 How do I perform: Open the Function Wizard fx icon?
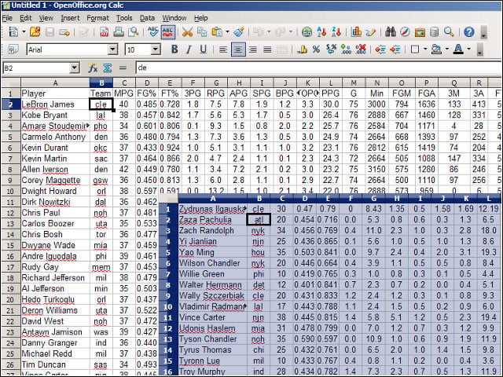click(x=93, y=68)
